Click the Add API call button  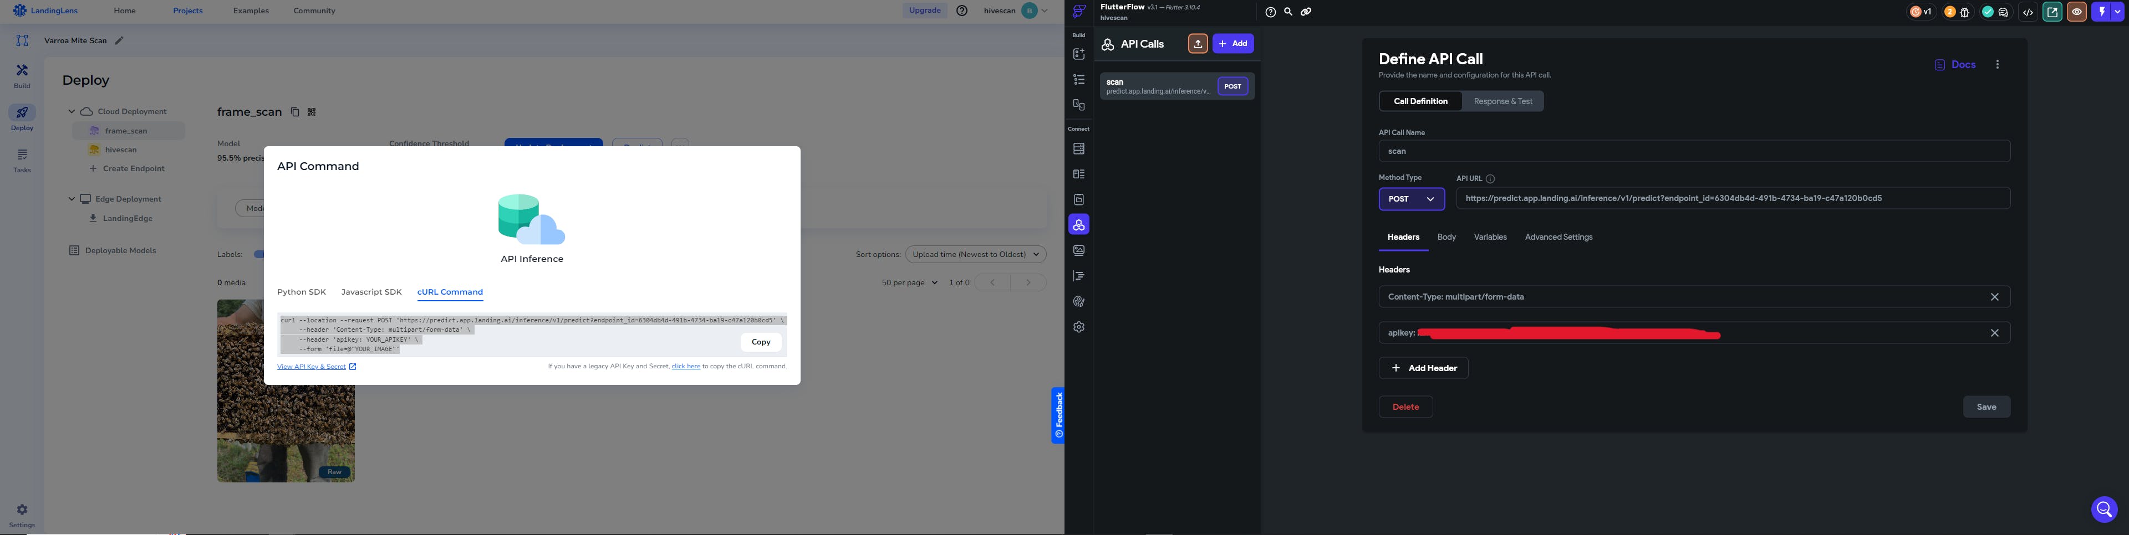point(1233,44)
